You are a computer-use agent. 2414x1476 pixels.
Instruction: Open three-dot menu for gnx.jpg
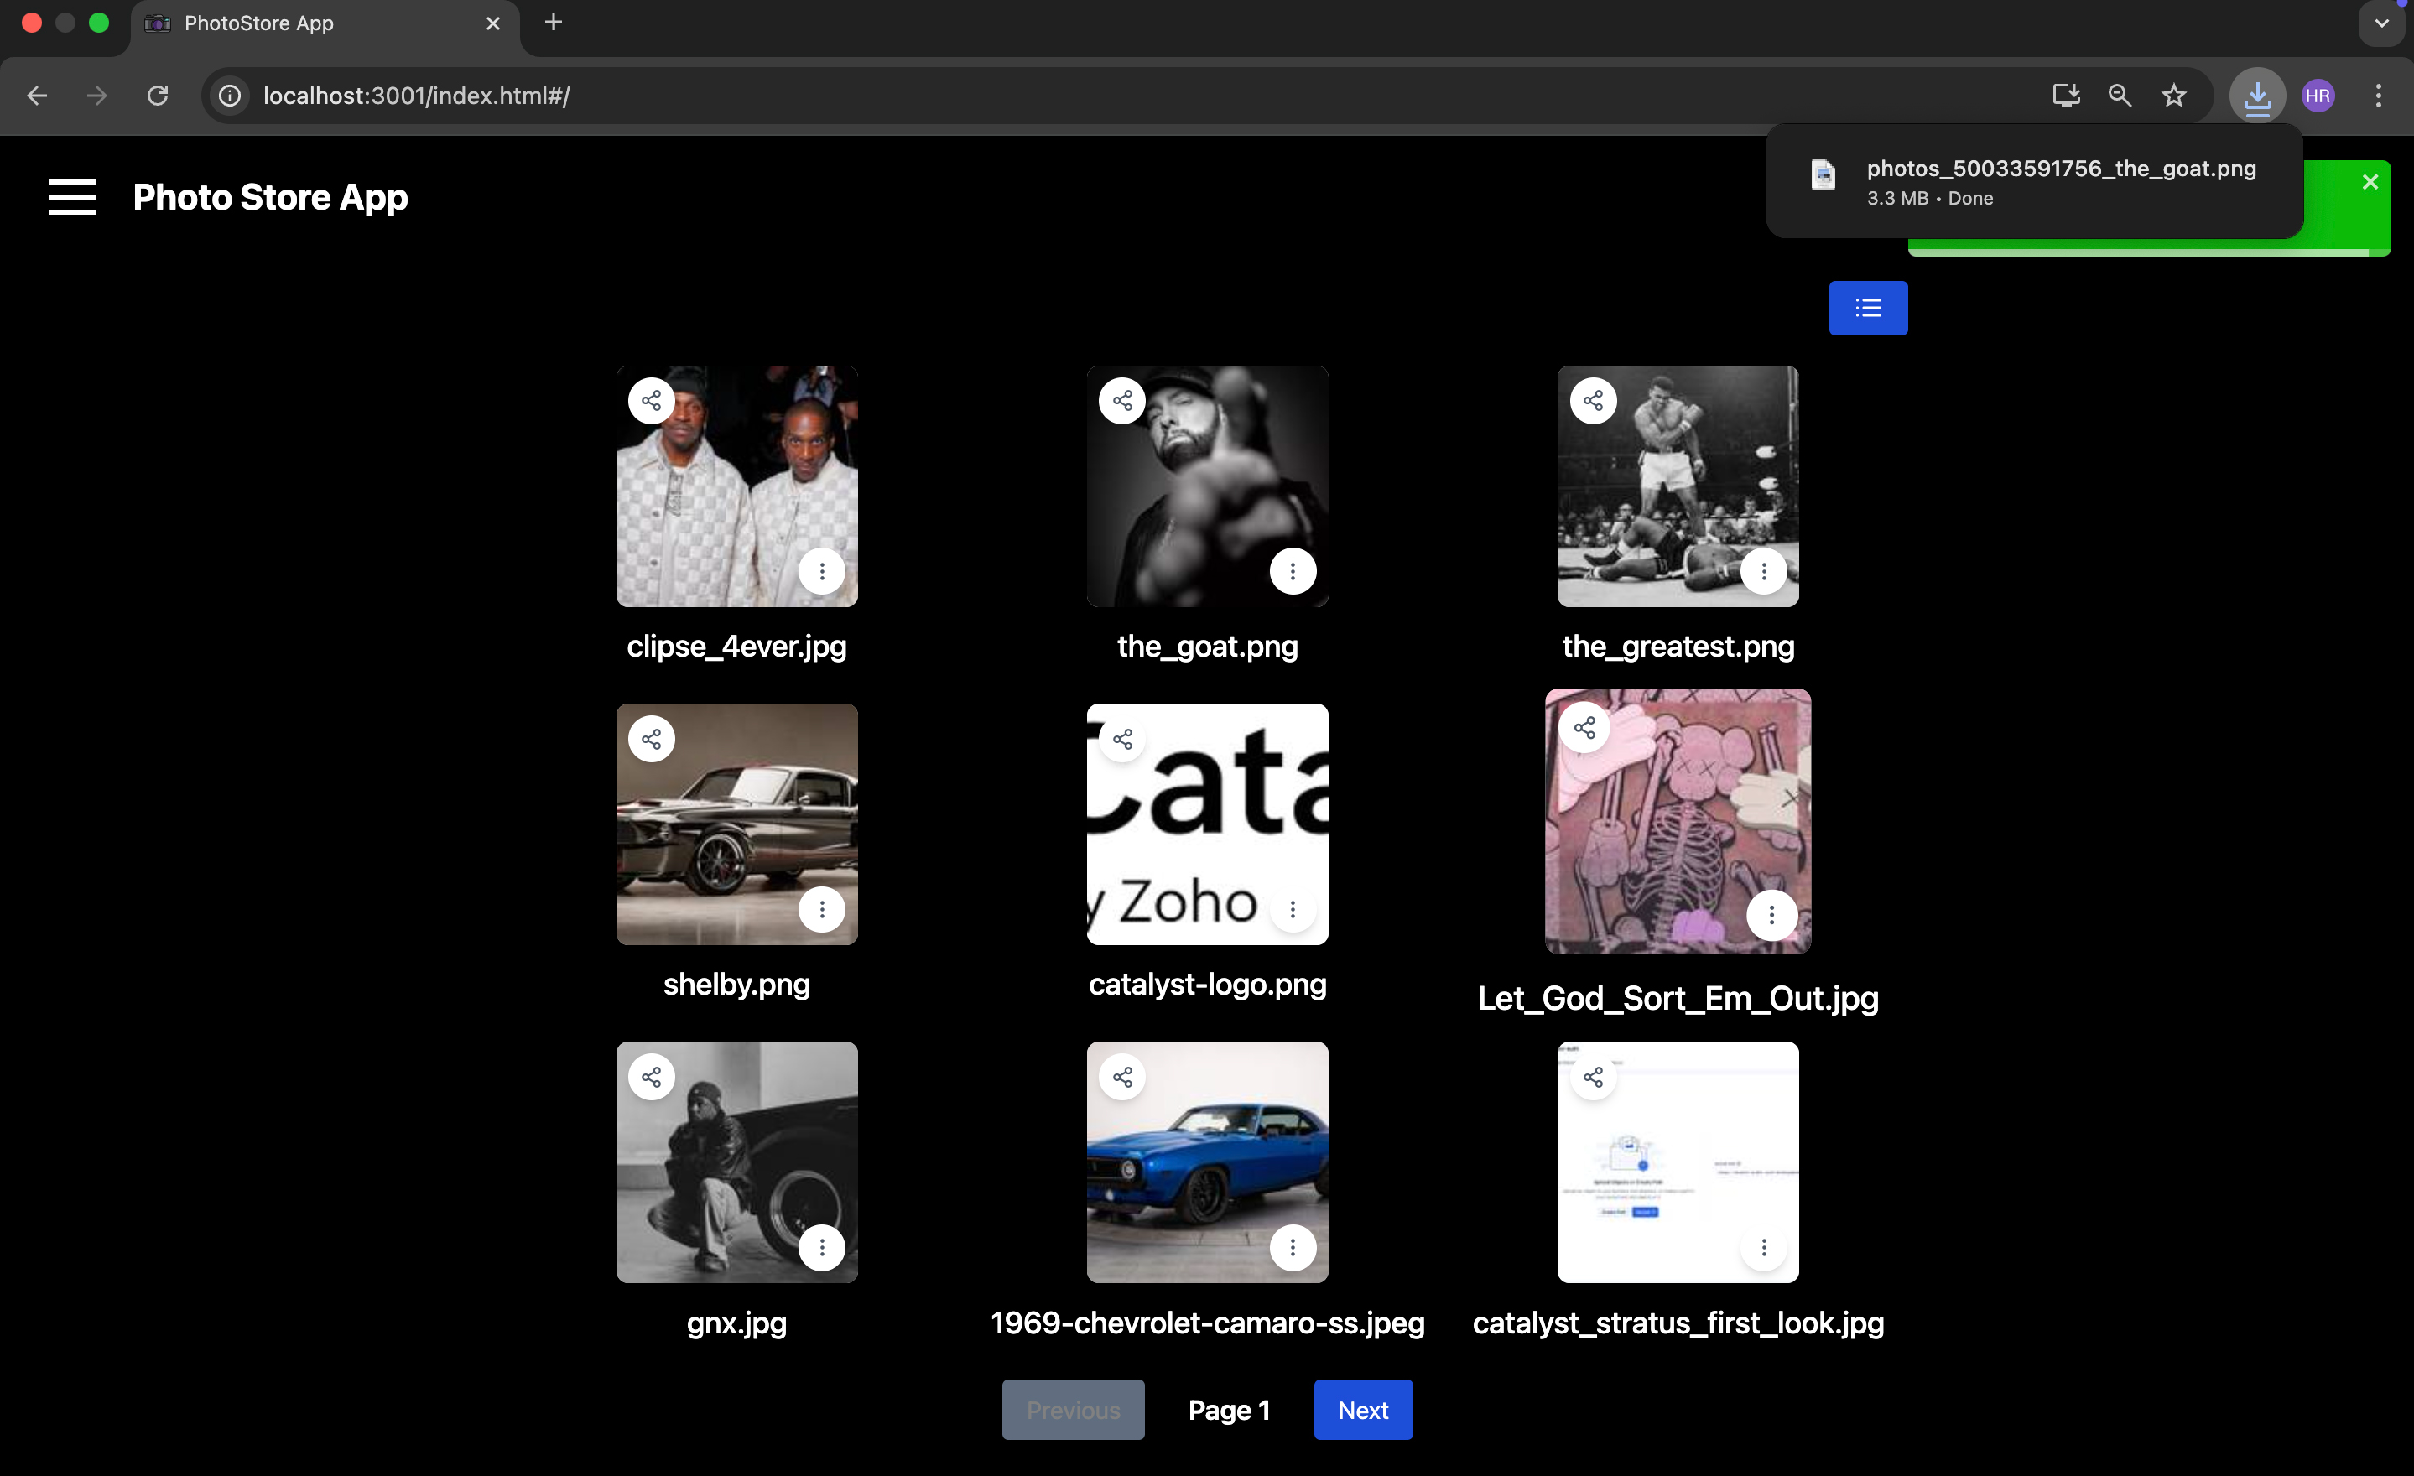pos(822,1247)
